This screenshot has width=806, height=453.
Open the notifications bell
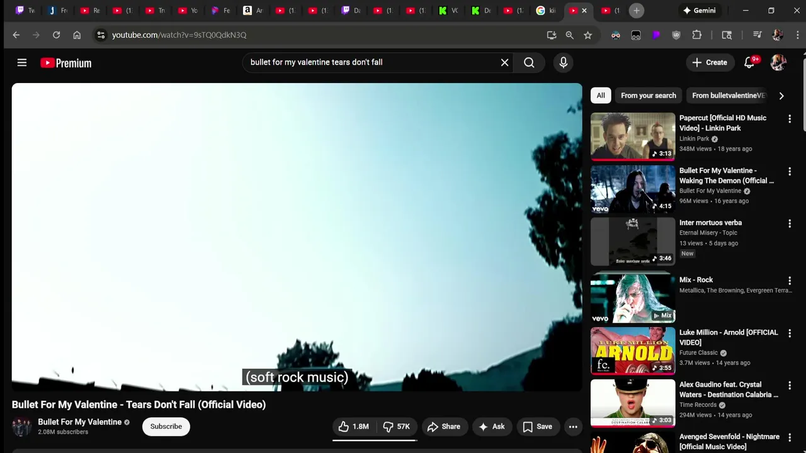[749, 62]
